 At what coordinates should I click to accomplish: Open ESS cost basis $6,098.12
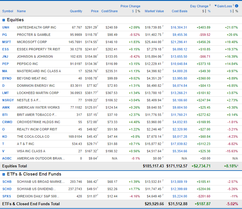(x=180, y=49)
